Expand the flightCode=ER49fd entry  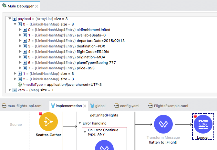pyautogui.click(x=20, y=51)
